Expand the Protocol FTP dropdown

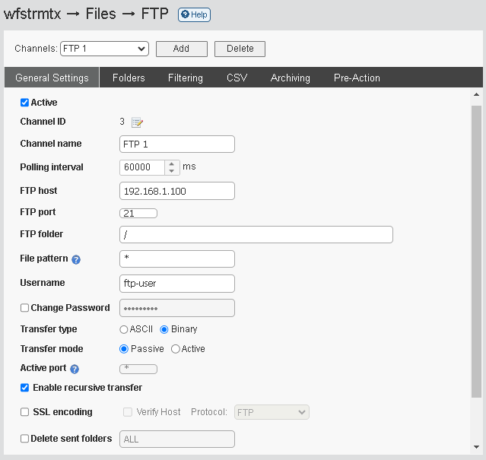(272, 412)
